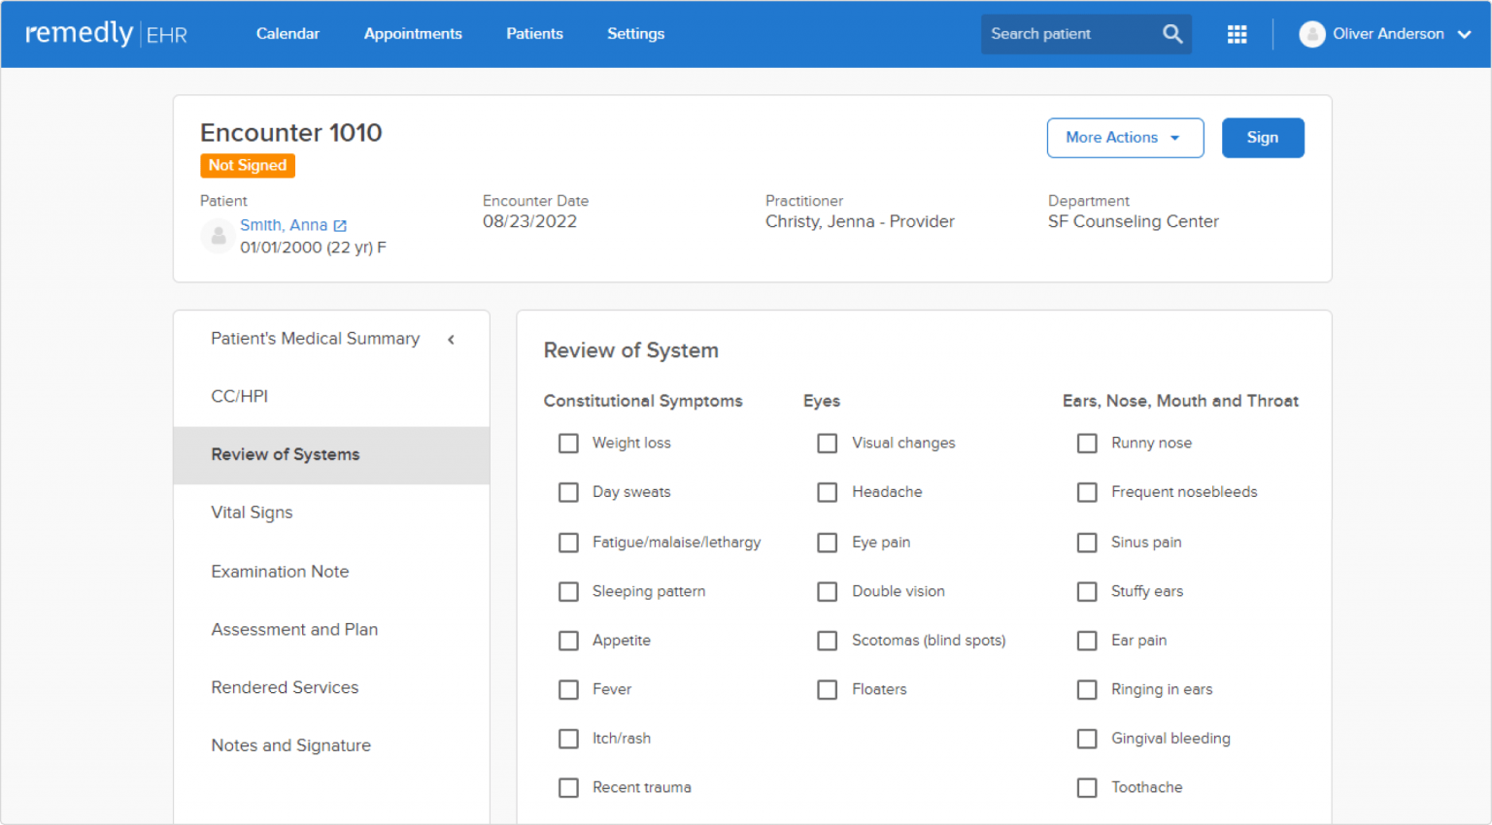
Task: Click the external link icon beside Smith, Anna
Action: pyautogui.click(x=340, y=225)
